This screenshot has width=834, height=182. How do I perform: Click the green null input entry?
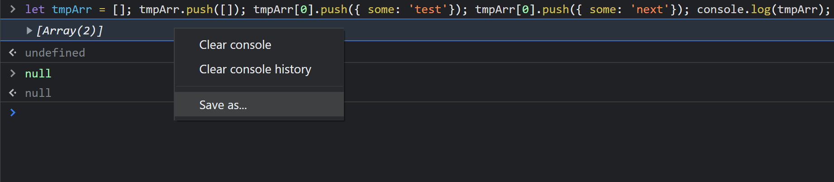pyautogui.click(x=38, y=73)
